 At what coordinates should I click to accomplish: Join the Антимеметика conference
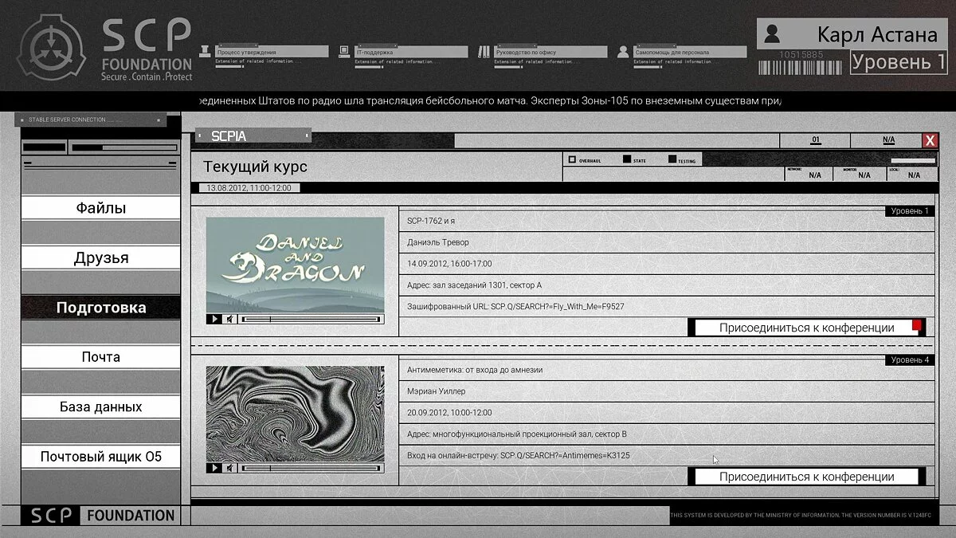[806, 477]
